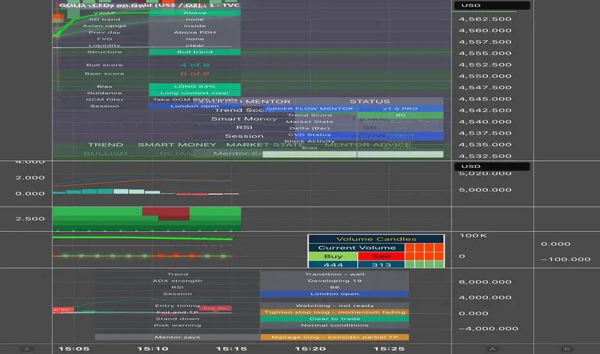The image size is (600, 354).
Task: Click 'Tighten stop long - momentum fading' cell
Action: click(334, 312)
